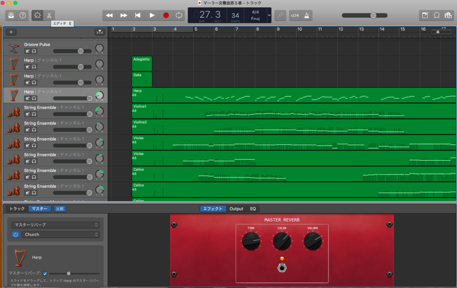This screenshot has width=457, height=288.
Task: Select the Violins1 MIDI region
Action: pyautogui.click(x=294, y=111)
